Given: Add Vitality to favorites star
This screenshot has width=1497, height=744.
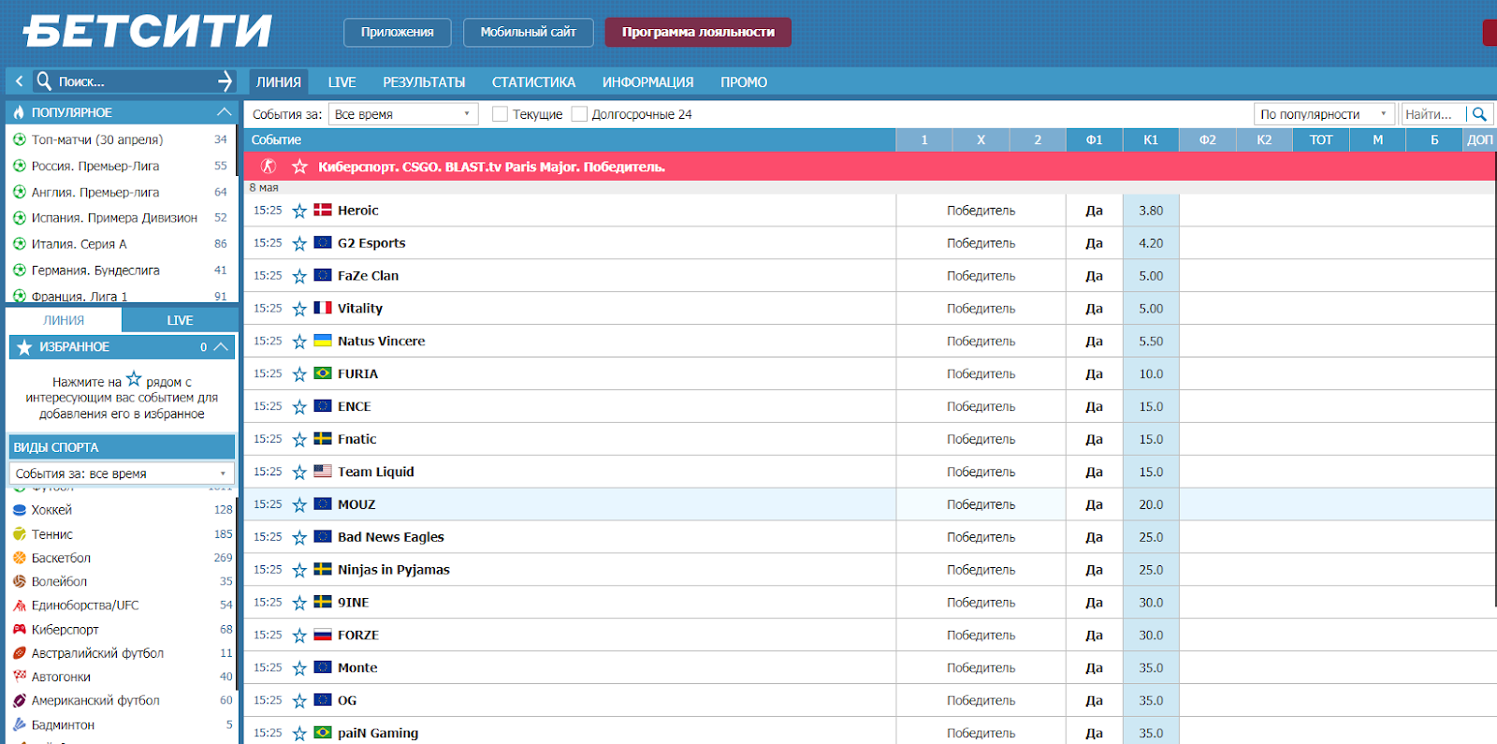Looking at the screenshot, I should pyautogui.click(x=299, y=309).
